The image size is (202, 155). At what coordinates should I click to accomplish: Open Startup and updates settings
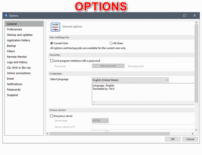pyautogui.click(x=24, y=35)
